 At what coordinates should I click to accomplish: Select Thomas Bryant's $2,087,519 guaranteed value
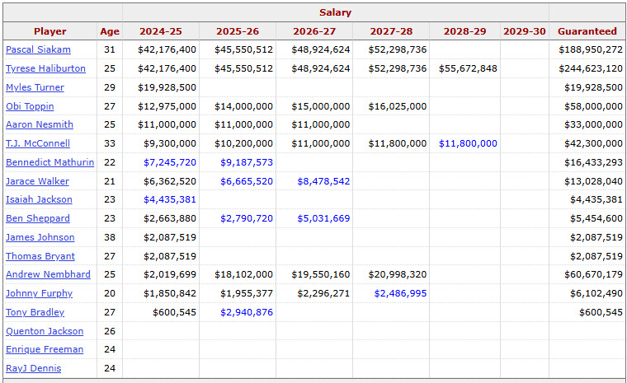[x=596, y=256]
